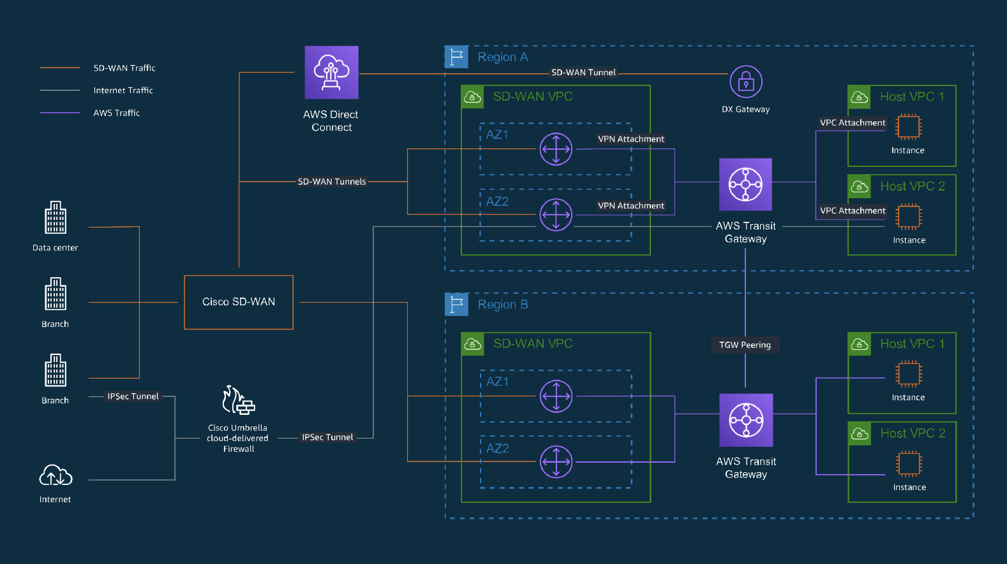Screen dimensions: 1007x564
Task: Click the Host VPC 1 instance in Region A
Action: [907, 127]
